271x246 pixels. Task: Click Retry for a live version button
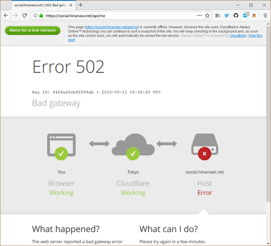coord(33,30)
